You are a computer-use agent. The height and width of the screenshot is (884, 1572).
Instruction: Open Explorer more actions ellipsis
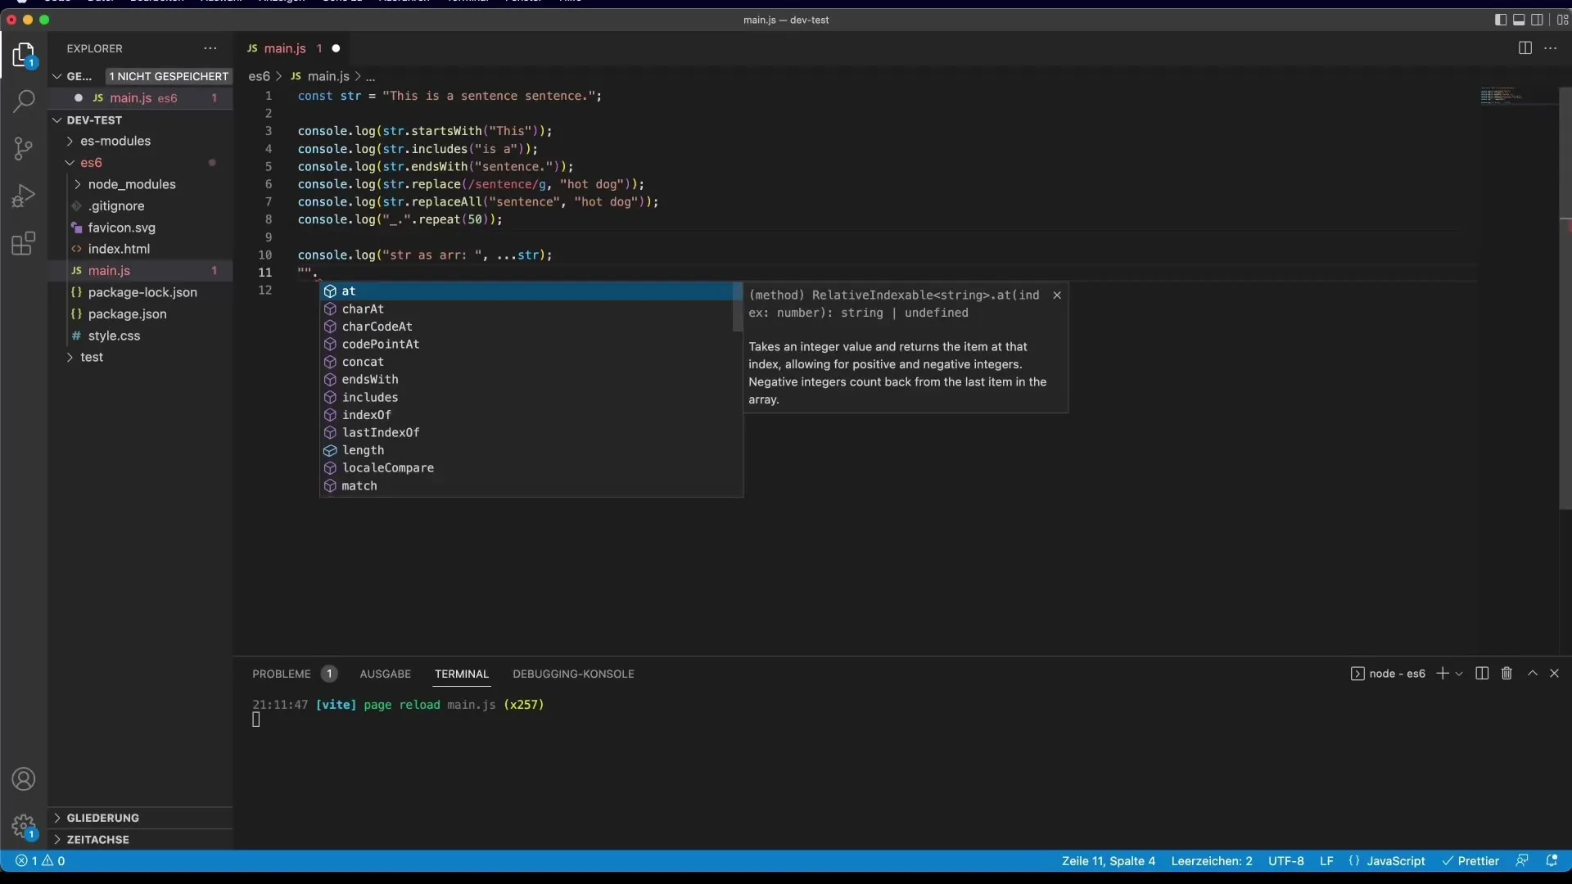pos(210,48)
